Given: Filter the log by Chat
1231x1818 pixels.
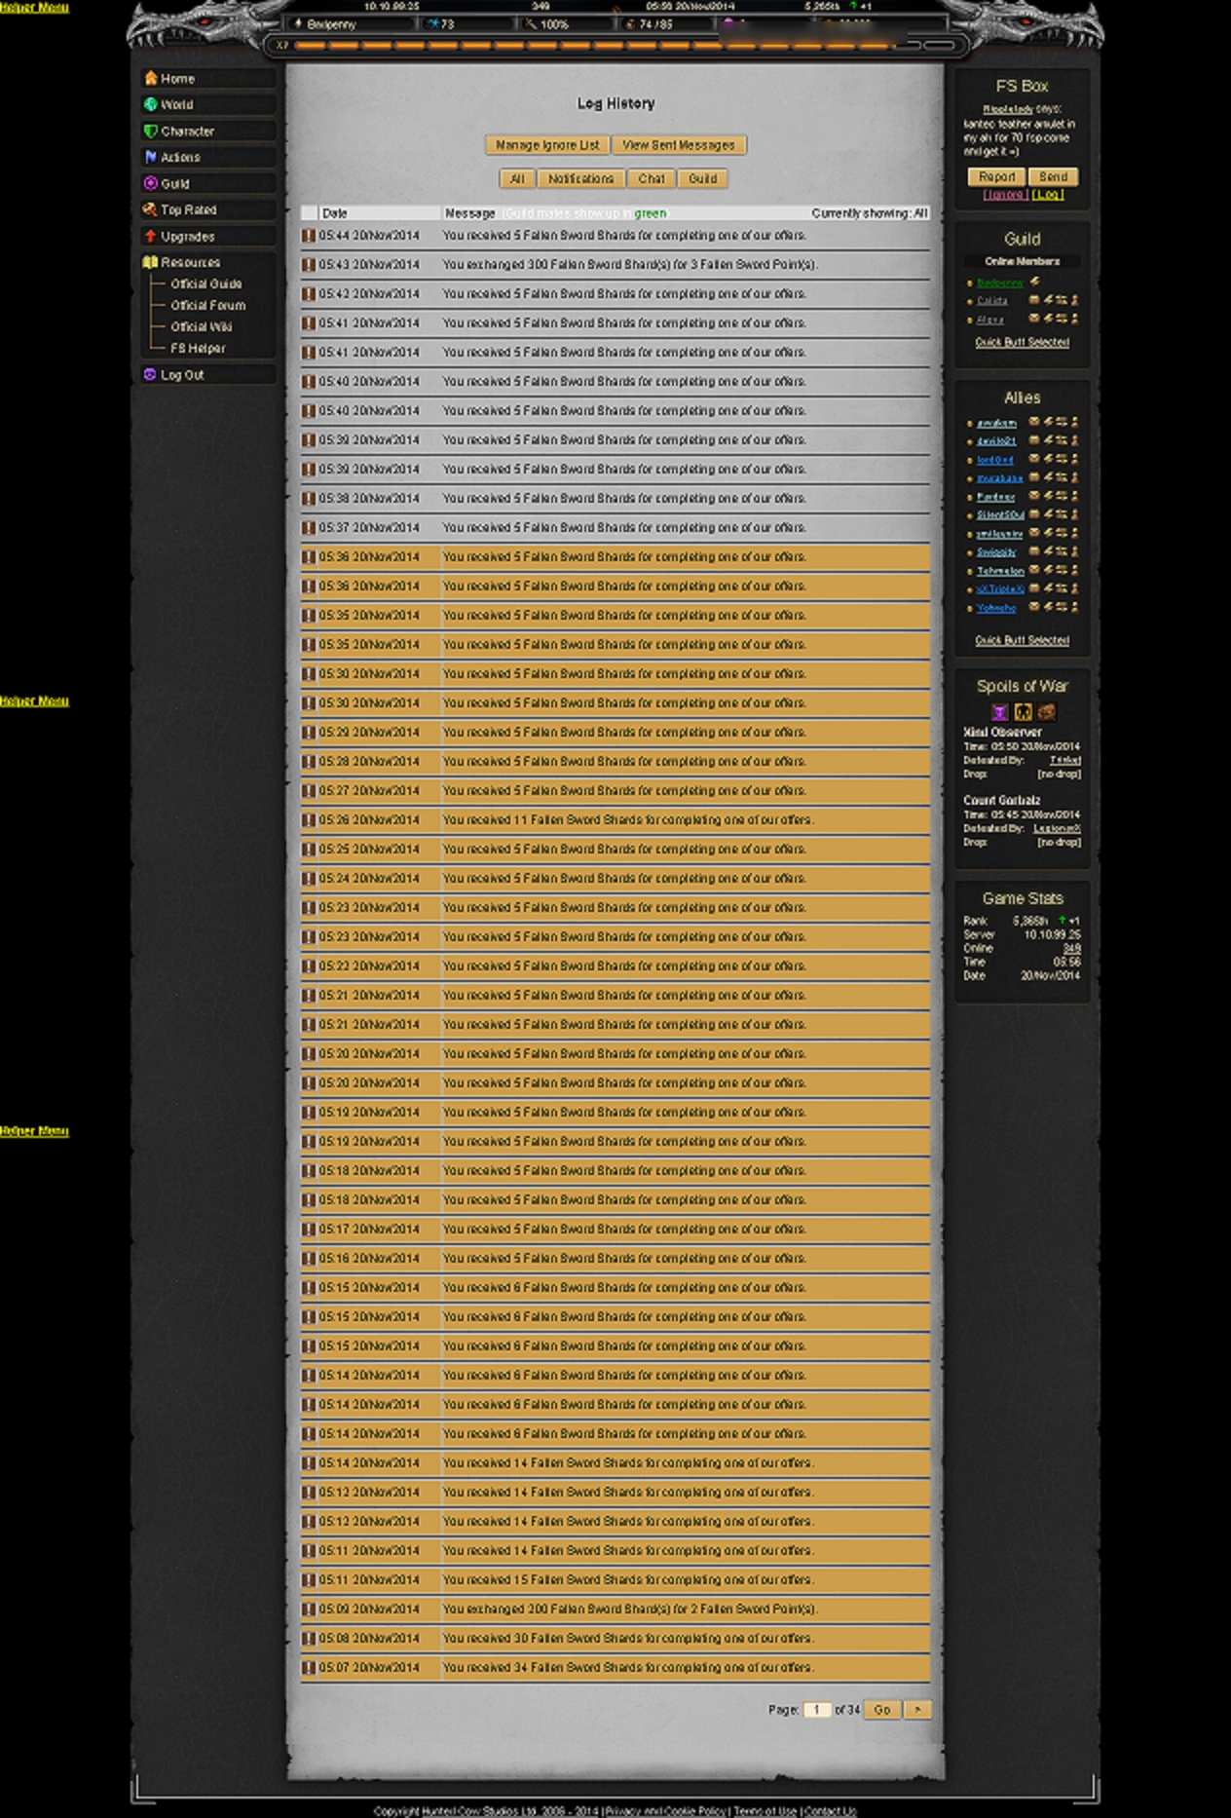Looking at the screenshot, I should click(x=652, y=179).
